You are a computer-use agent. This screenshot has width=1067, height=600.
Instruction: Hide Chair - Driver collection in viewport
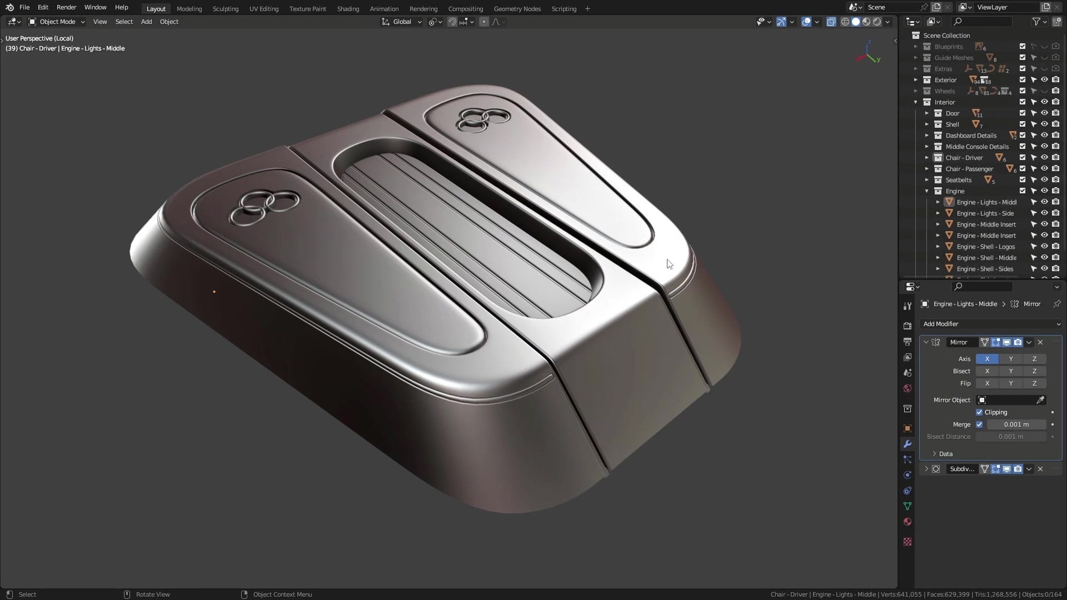(x=1044, y=158)
